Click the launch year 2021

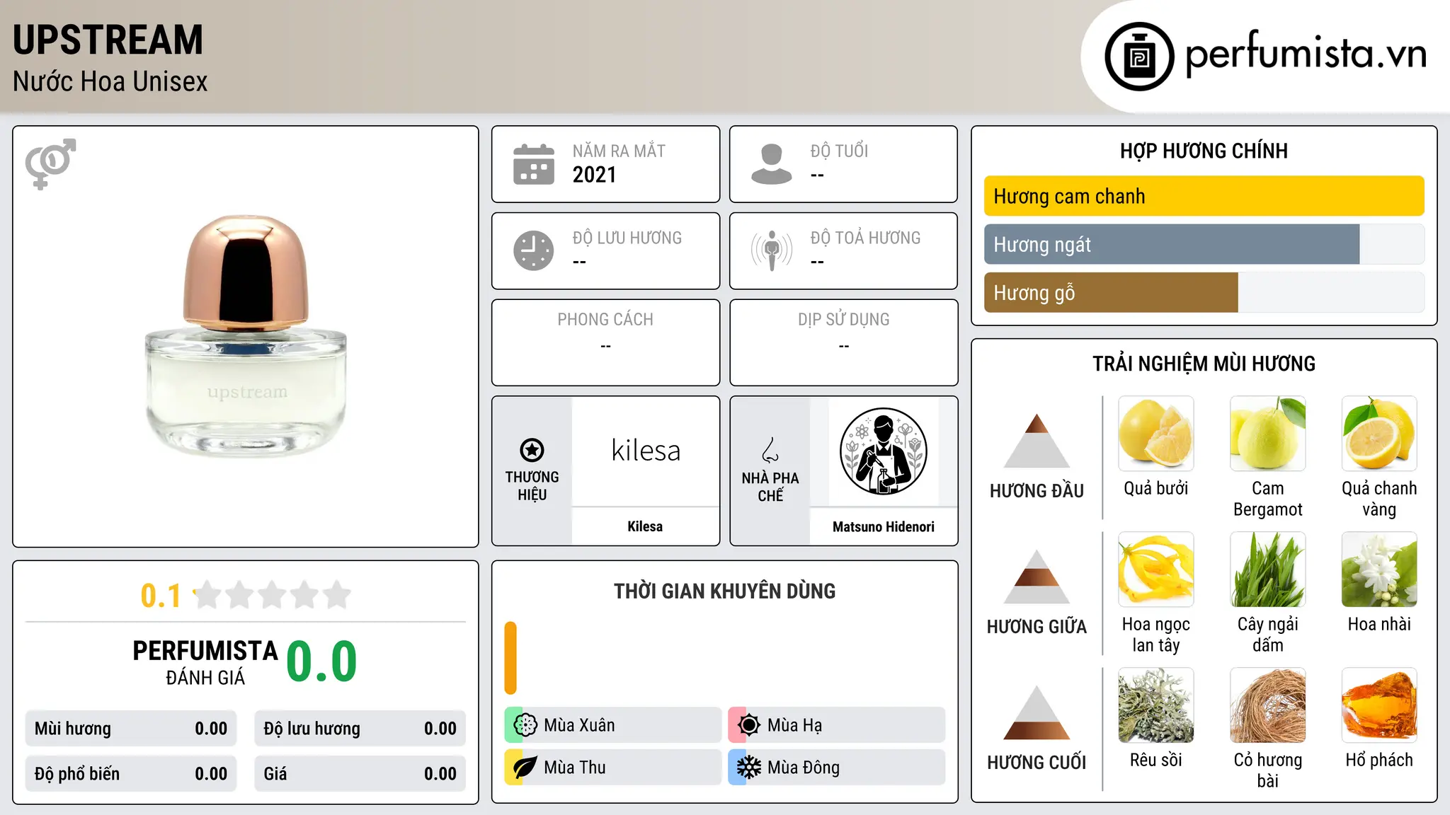(594, 175)
